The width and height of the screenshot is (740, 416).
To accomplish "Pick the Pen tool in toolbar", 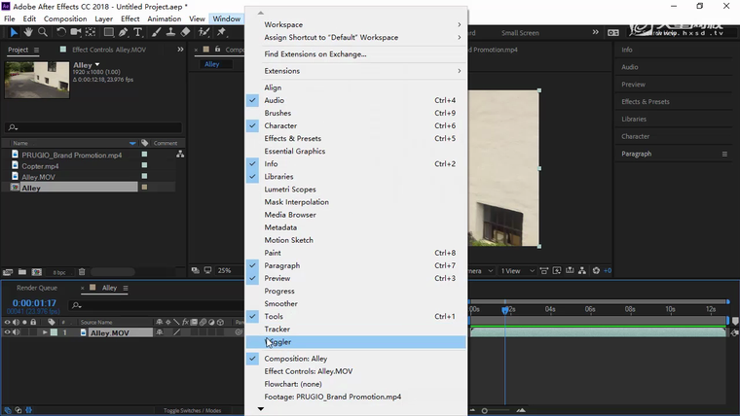I will pyautogui.click(x=123, y=32).
